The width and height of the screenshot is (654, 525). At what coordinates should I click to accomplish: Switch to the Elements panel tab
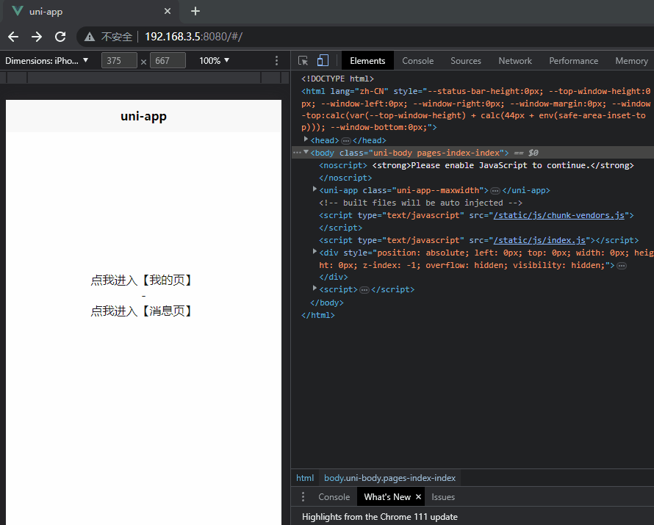[367, 61]
